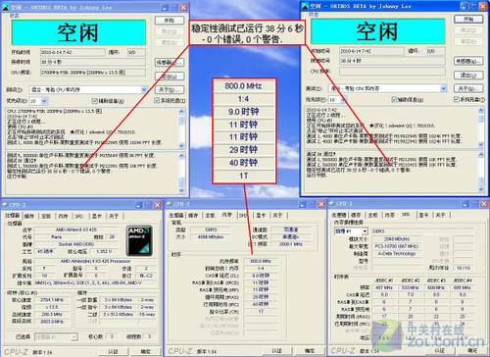Click 确定 button in left CPU-Z window

click(146, 351)
